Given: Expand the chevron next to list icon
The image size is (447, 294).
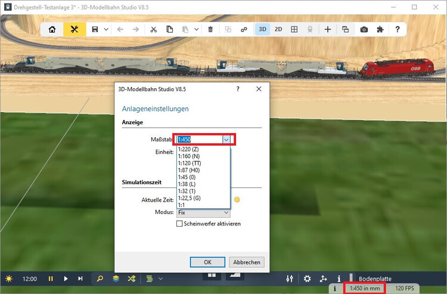Looking at the screenshot, I should click(160, 278).
